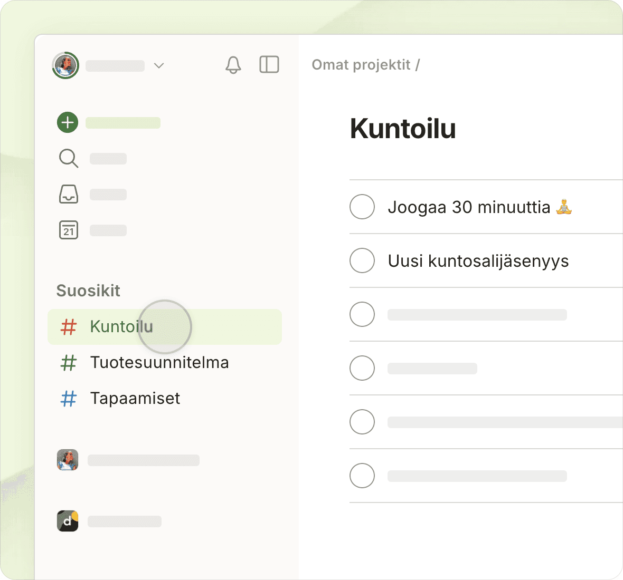
Task: Click the dark 'd' workspace icon
Action: pyautogui.click(x=68, y=521)
